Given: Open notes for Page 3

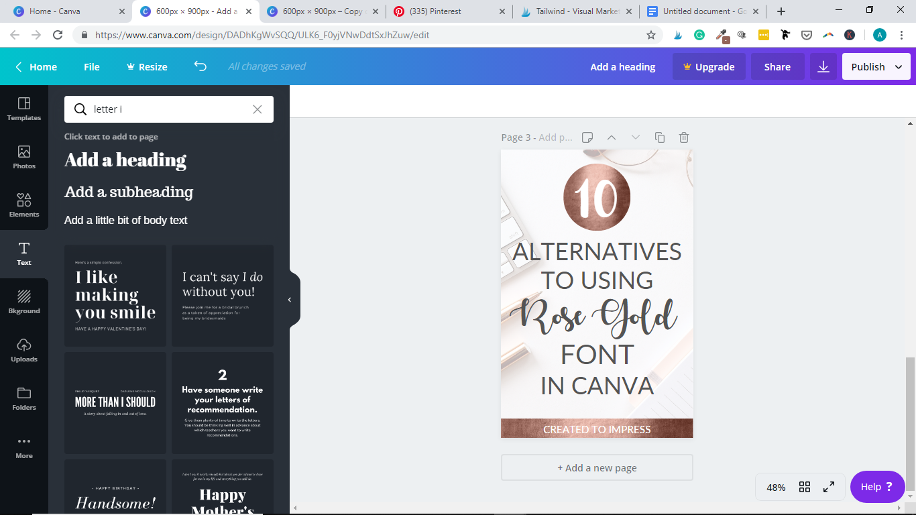Looking at the screenshot, I should coord(587,137).
